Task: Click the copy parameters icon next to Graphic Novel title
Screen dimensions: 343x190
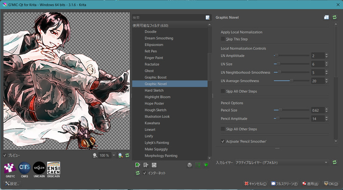Action: (x=326, y=18)
